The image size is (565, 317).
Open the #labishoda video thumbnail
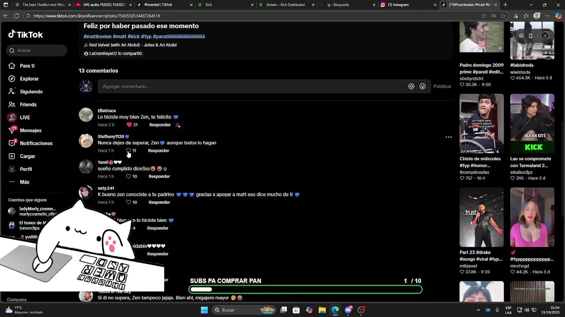click(532, 41)
